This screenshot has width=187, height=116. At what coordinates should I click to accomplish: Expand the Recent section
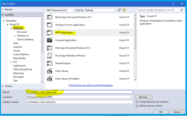click(x=3, y=9)
